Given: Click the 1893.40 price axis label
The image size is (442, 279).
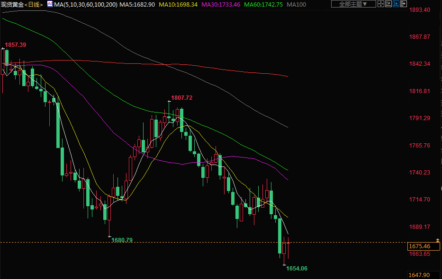Looking at the screenshot, I should pyautogui.click(x=419, y=9).
